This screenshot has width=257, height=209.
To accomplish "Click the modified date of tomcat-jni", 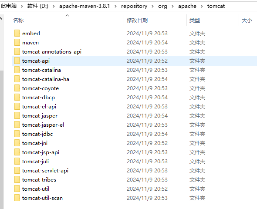I will coord(147,143).
